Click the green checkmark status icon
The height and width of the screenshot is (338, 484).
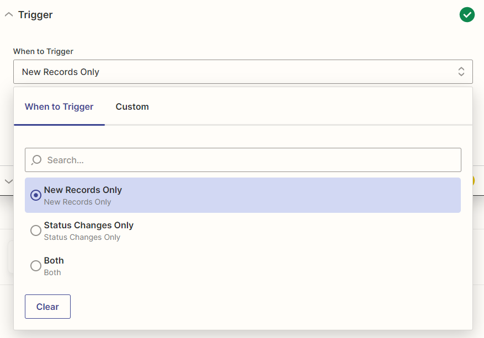(467, 15)
